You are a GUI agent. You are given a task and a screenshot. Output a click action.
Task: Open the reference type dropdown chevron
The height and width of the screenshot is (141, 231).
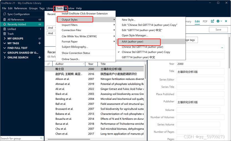pos(222,48)
